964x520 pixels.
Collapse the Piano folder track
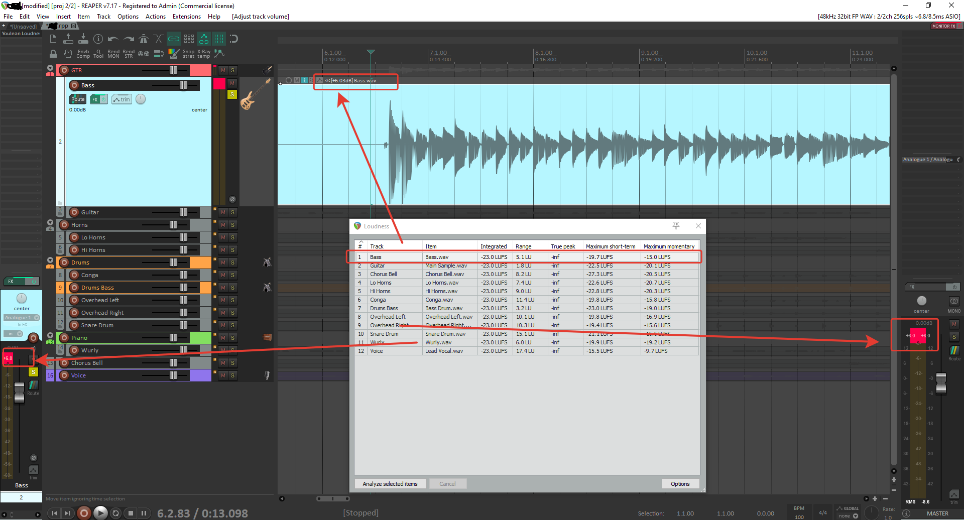click(50, 335)
